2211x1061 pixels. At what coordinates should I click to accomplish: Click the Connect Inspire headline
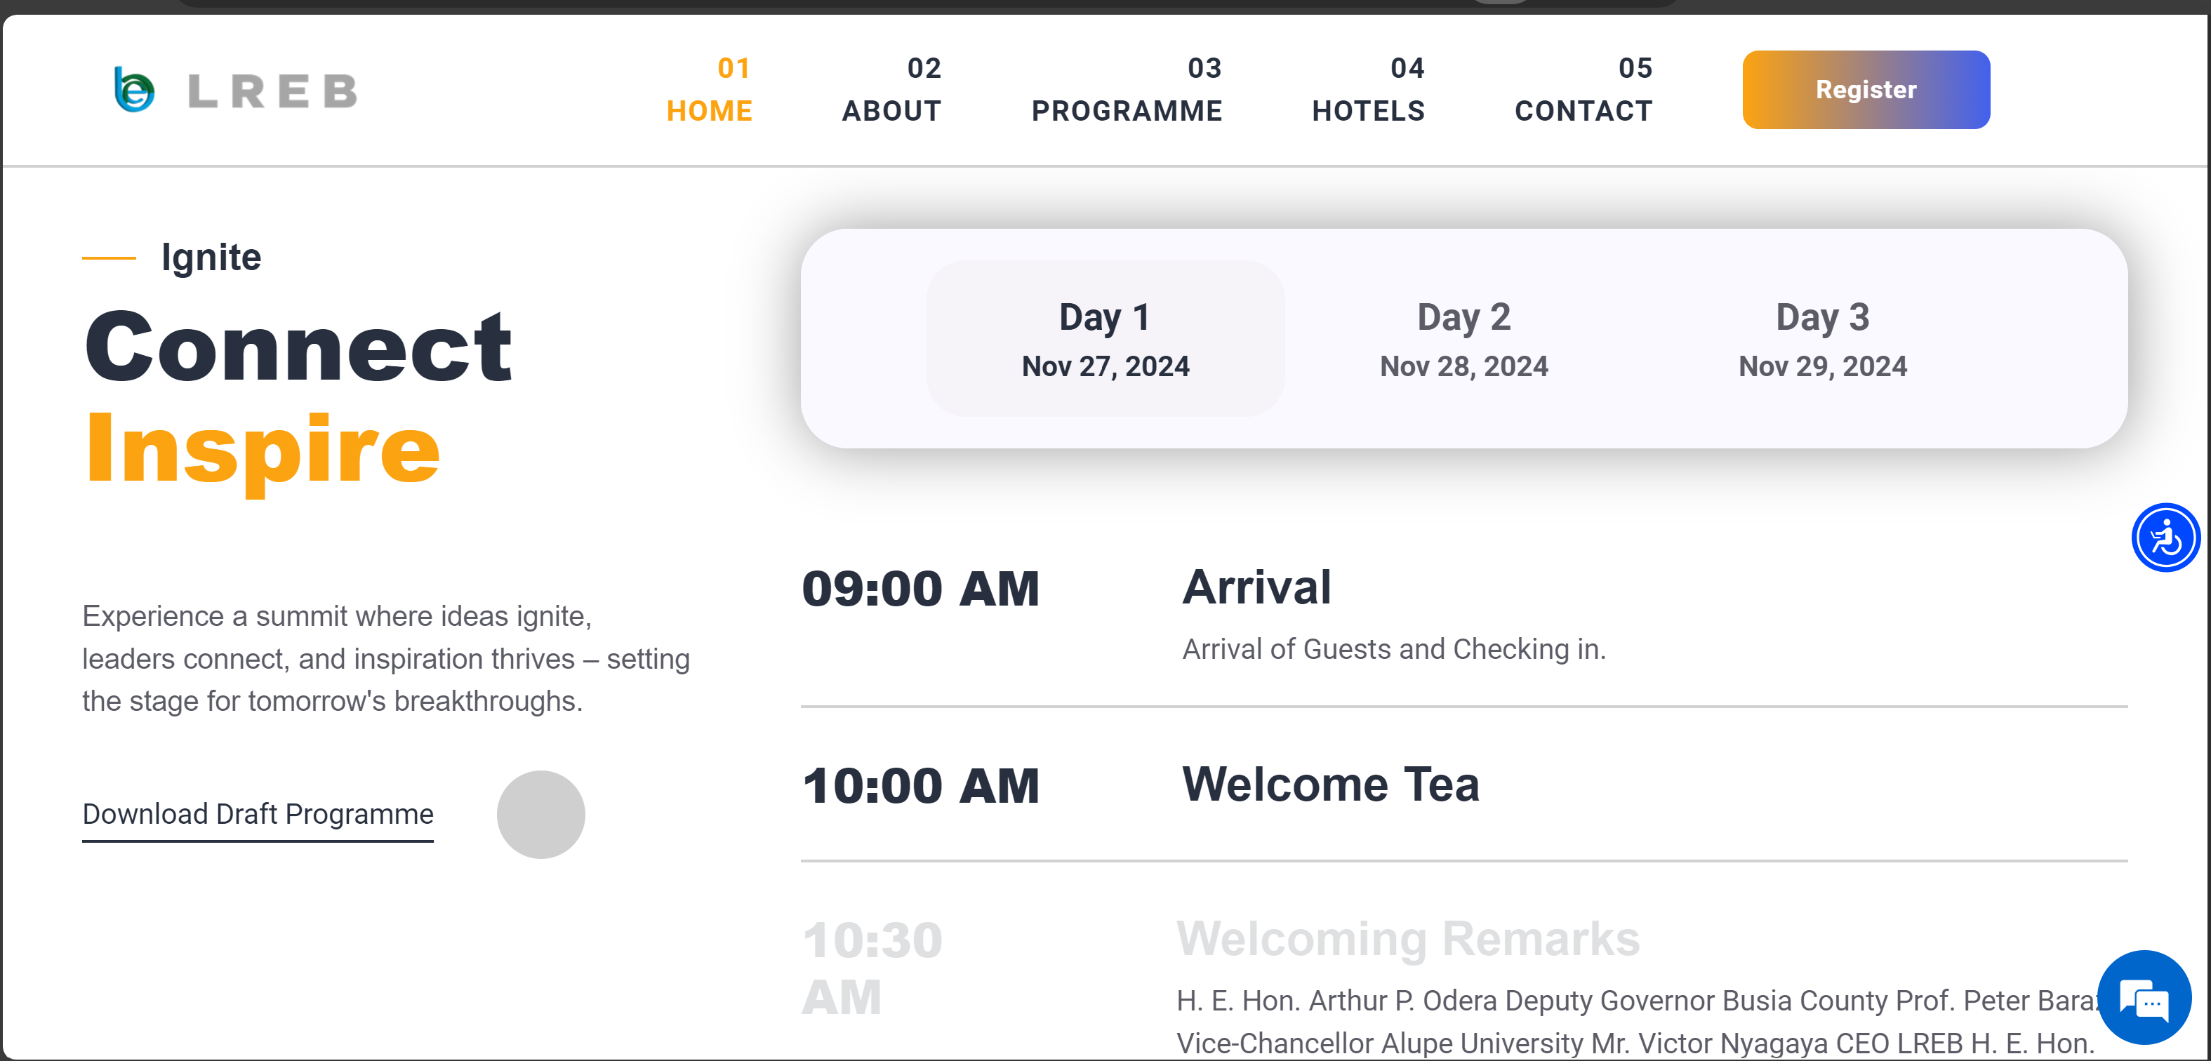tap(299, 396)
